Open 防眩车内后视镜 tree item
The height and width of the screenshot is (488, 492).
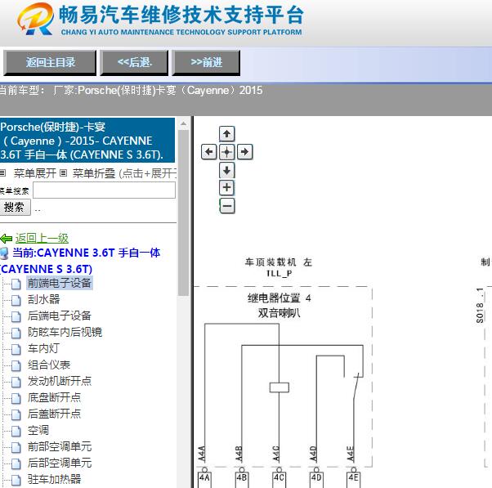(65, 332)
